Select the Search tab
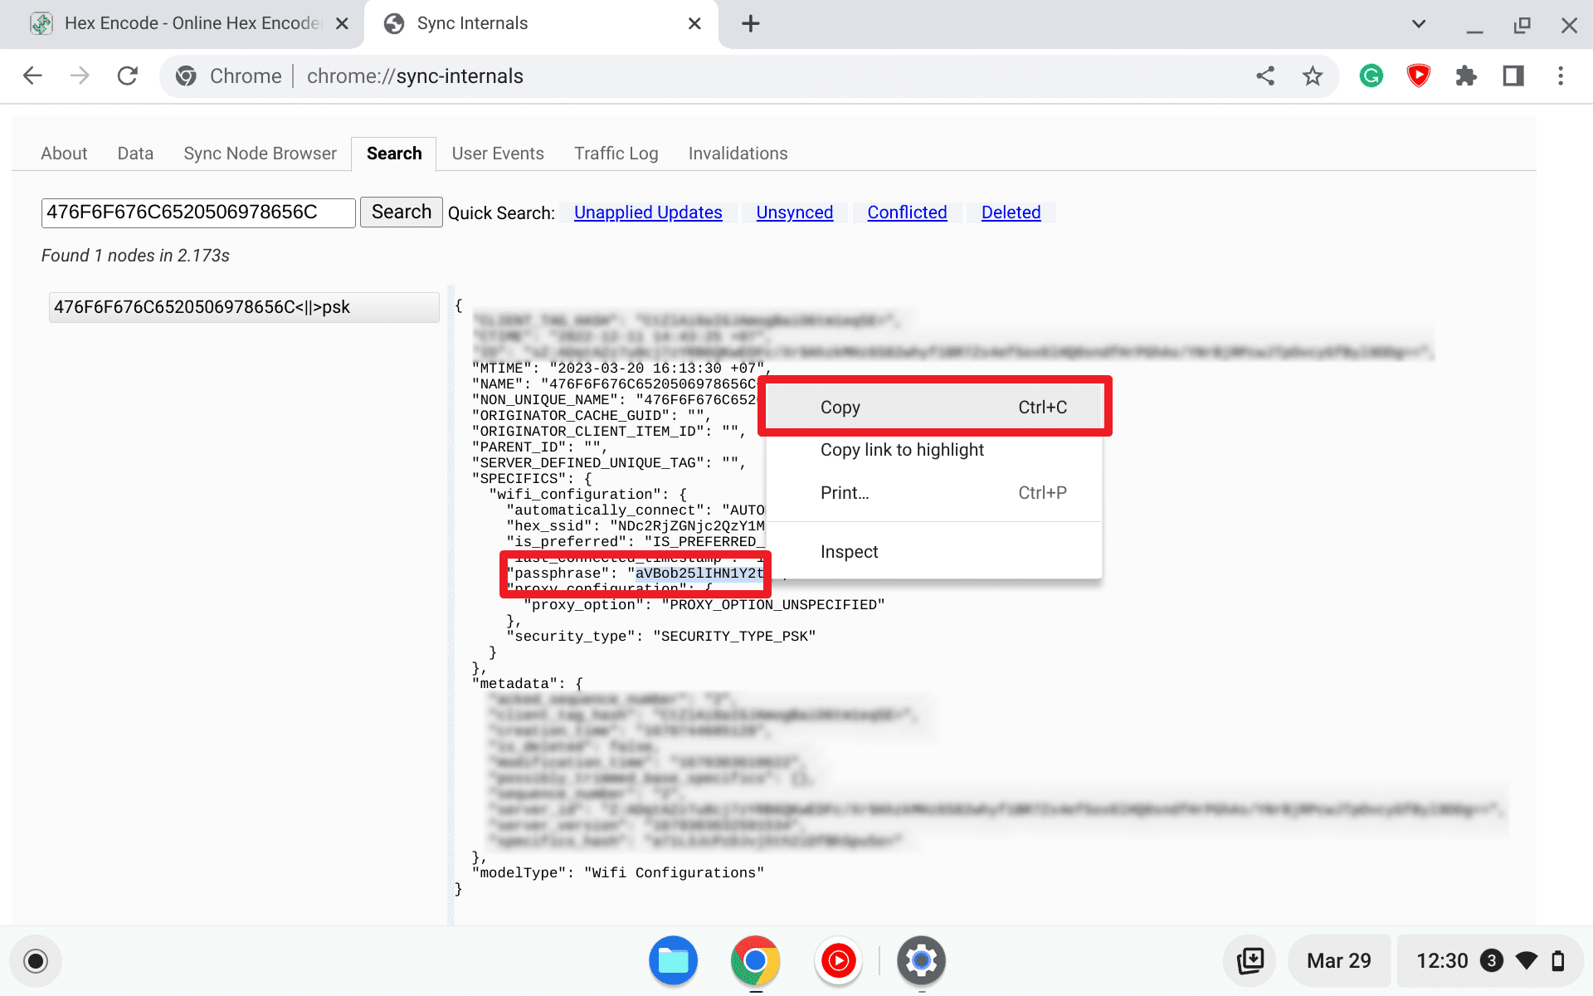This screenshot has width=1593, height=996. click(x=394, y=154)
